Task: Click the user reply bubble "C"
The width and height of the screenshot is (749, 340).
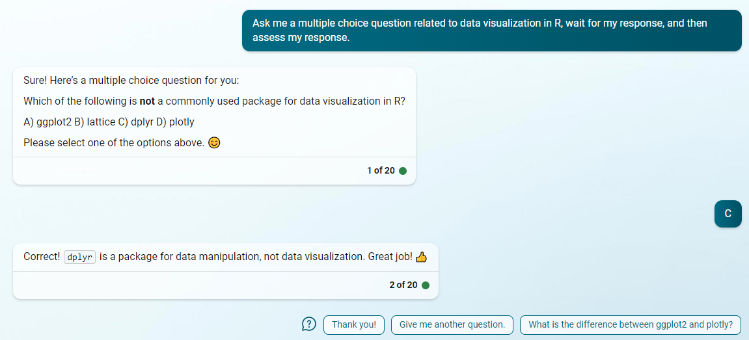Action: point(728,213)
